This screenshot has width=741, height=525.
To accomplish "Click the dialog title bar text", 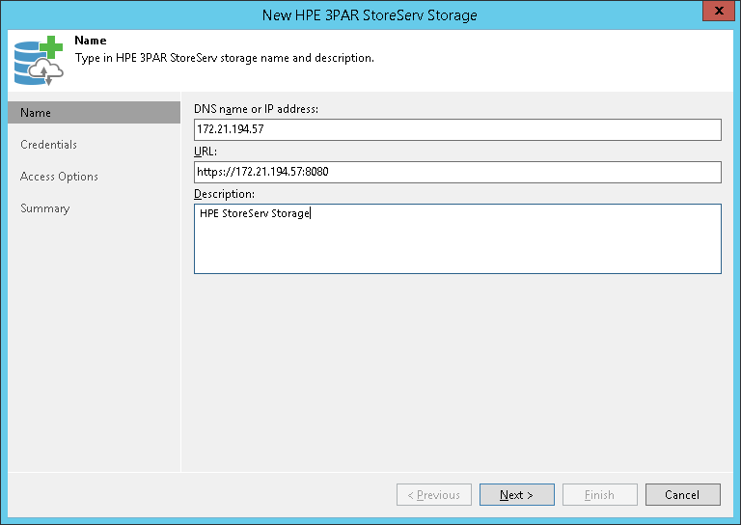I will click(370, 15).
